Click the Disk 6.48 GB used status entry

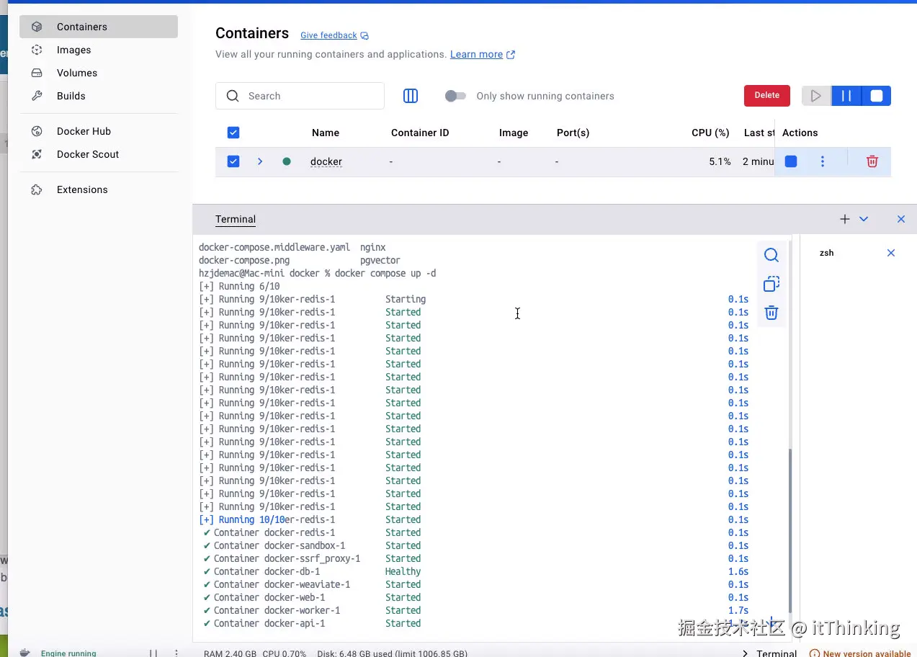pos(393,653)
